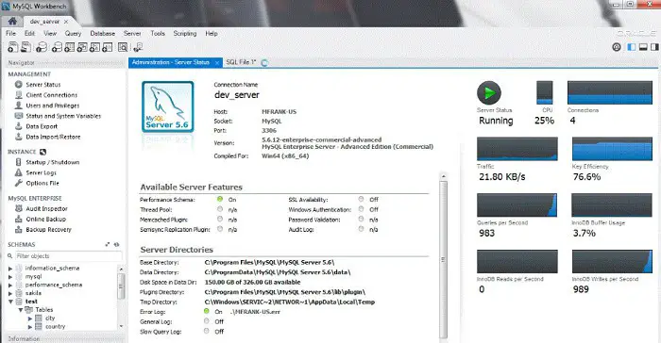This screenshot has height=343, width=661.
Task: Expand the sakila schema
Action: (x=10, y=293)
